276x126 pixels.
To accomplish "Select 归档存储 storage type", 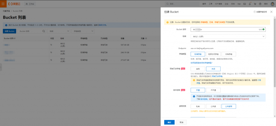I will pyautogui.click(x=229, y=54).
